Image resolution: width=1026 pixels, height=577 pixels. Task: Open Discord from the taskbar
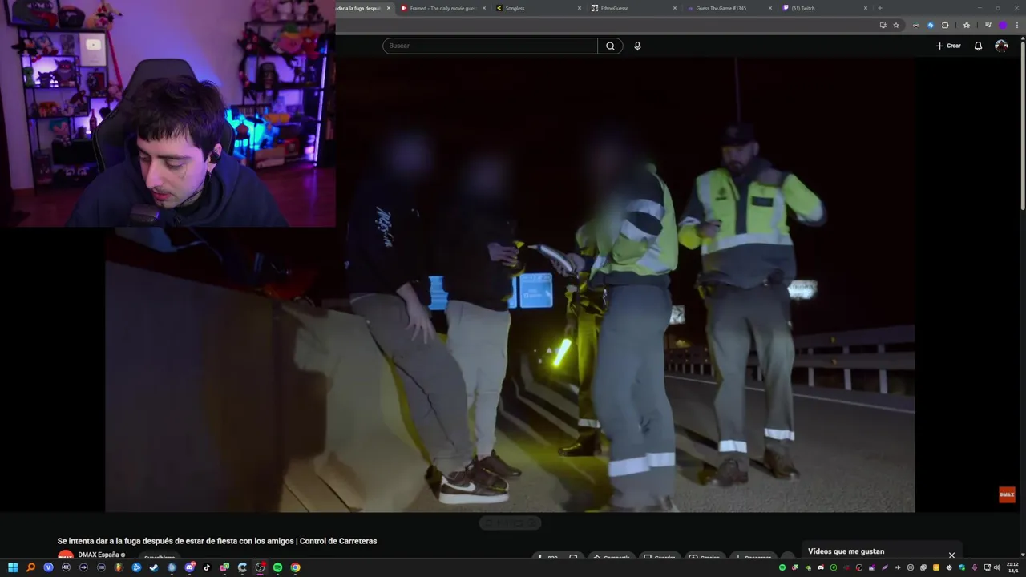(x=190, y=567)
